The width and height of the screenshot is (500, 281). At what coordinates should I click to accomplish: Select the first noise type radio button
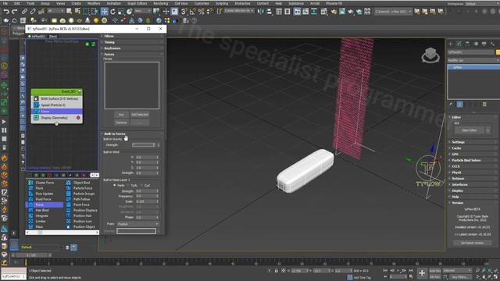click(x=115, y=185)
